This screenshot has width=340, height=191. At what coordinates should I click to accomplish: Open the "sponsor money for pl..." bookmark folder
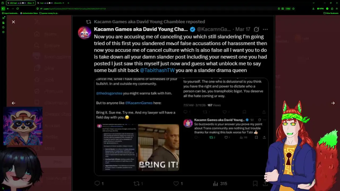49,13
